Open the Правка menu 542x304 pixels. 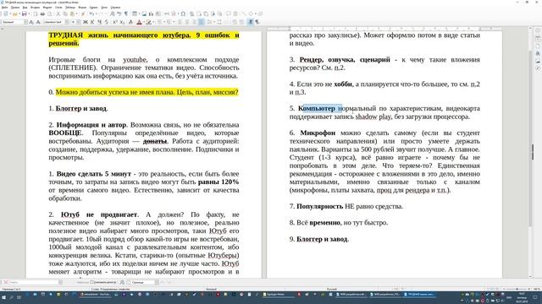[x=15, y=8]
